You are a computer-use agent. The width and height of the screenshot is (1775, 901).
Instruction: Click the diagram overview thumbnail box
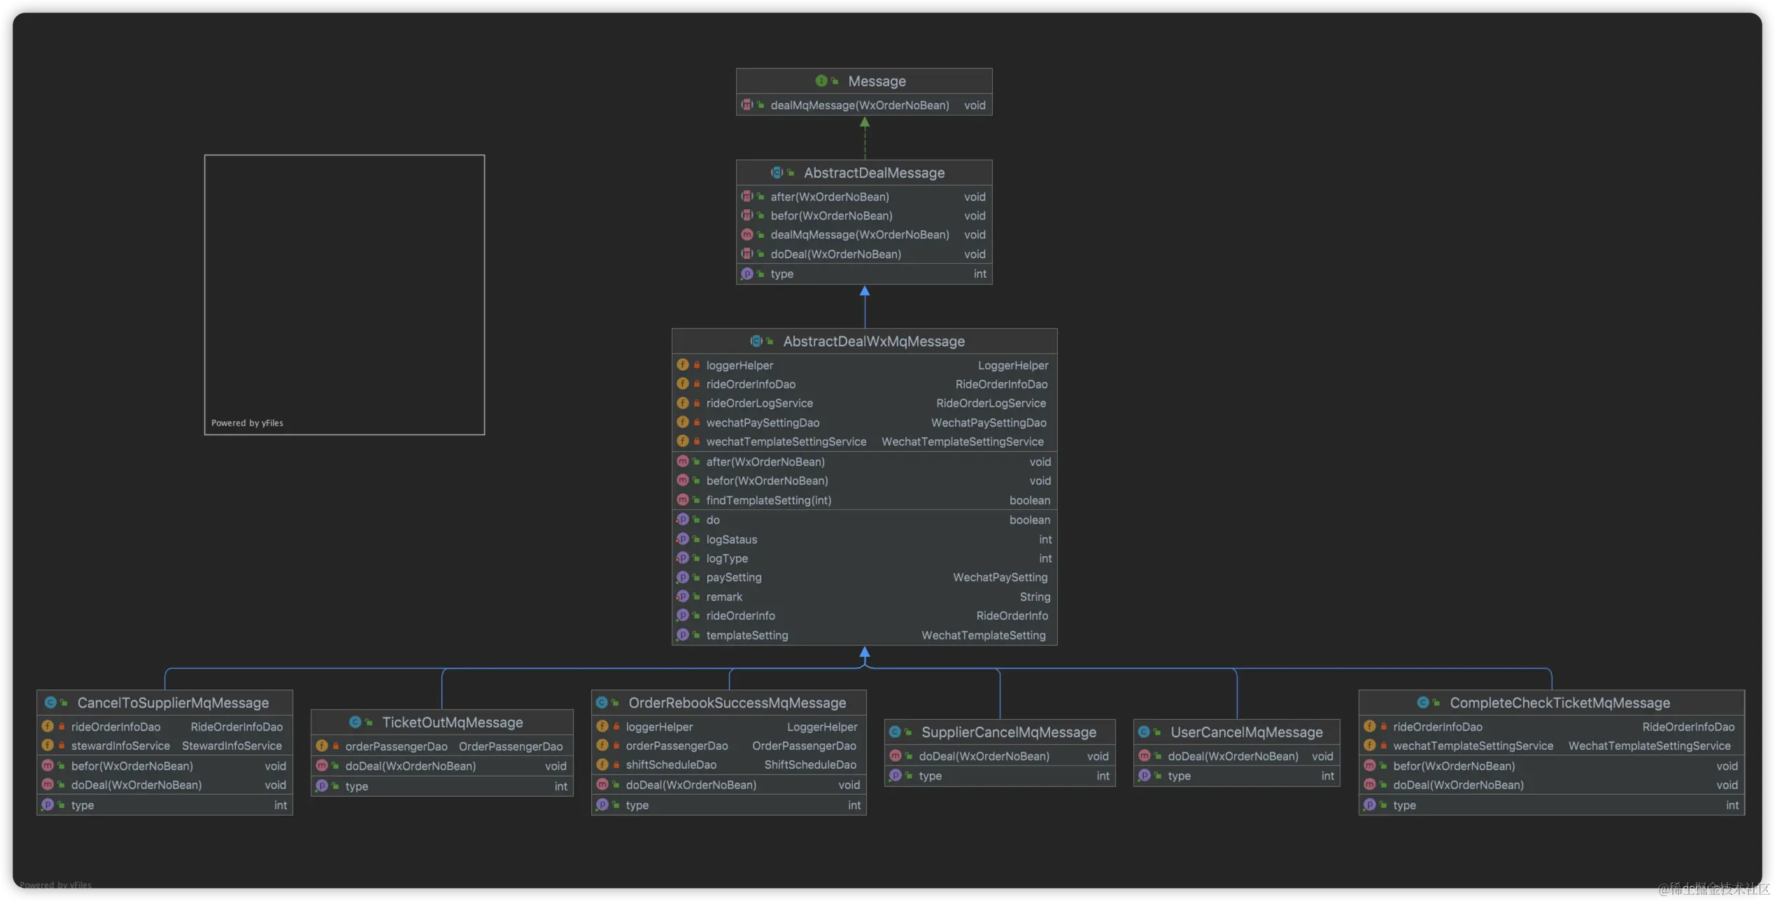click(x=344, y=295)
